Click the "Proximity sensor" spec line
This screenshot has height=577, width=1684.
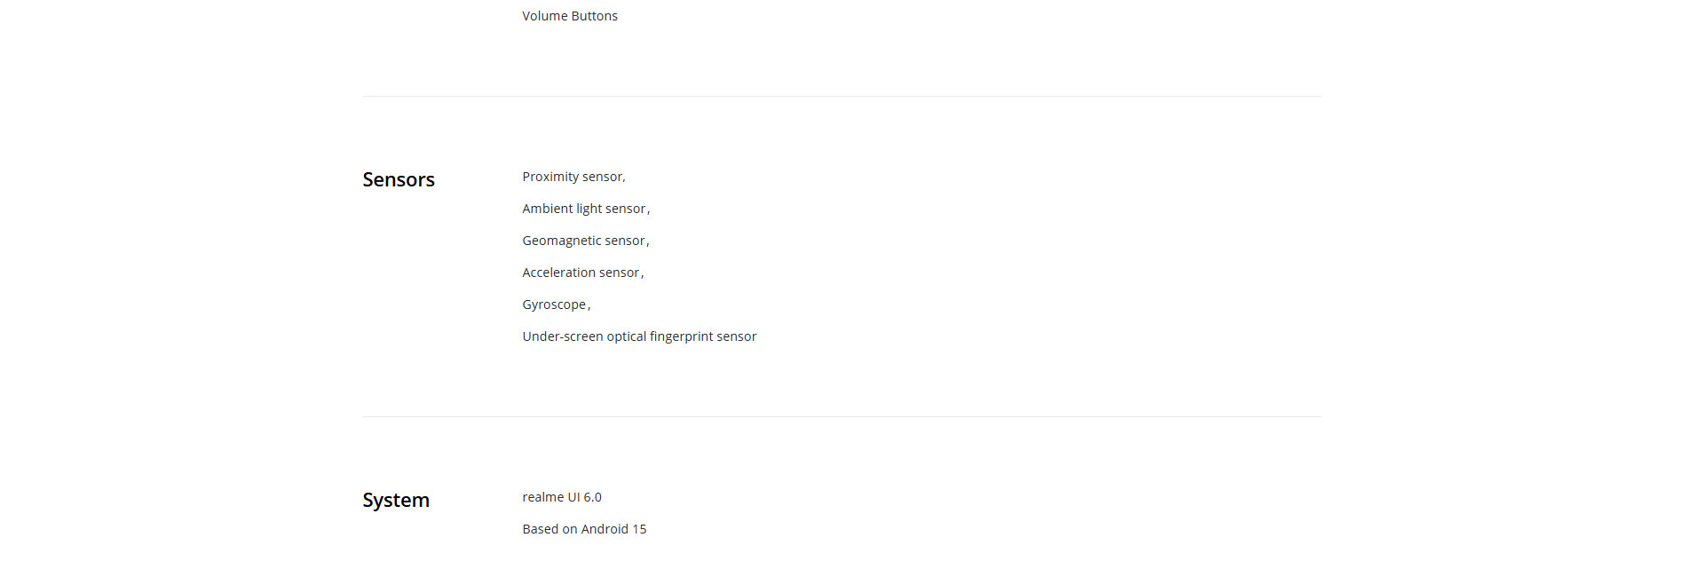click(573, 177)
